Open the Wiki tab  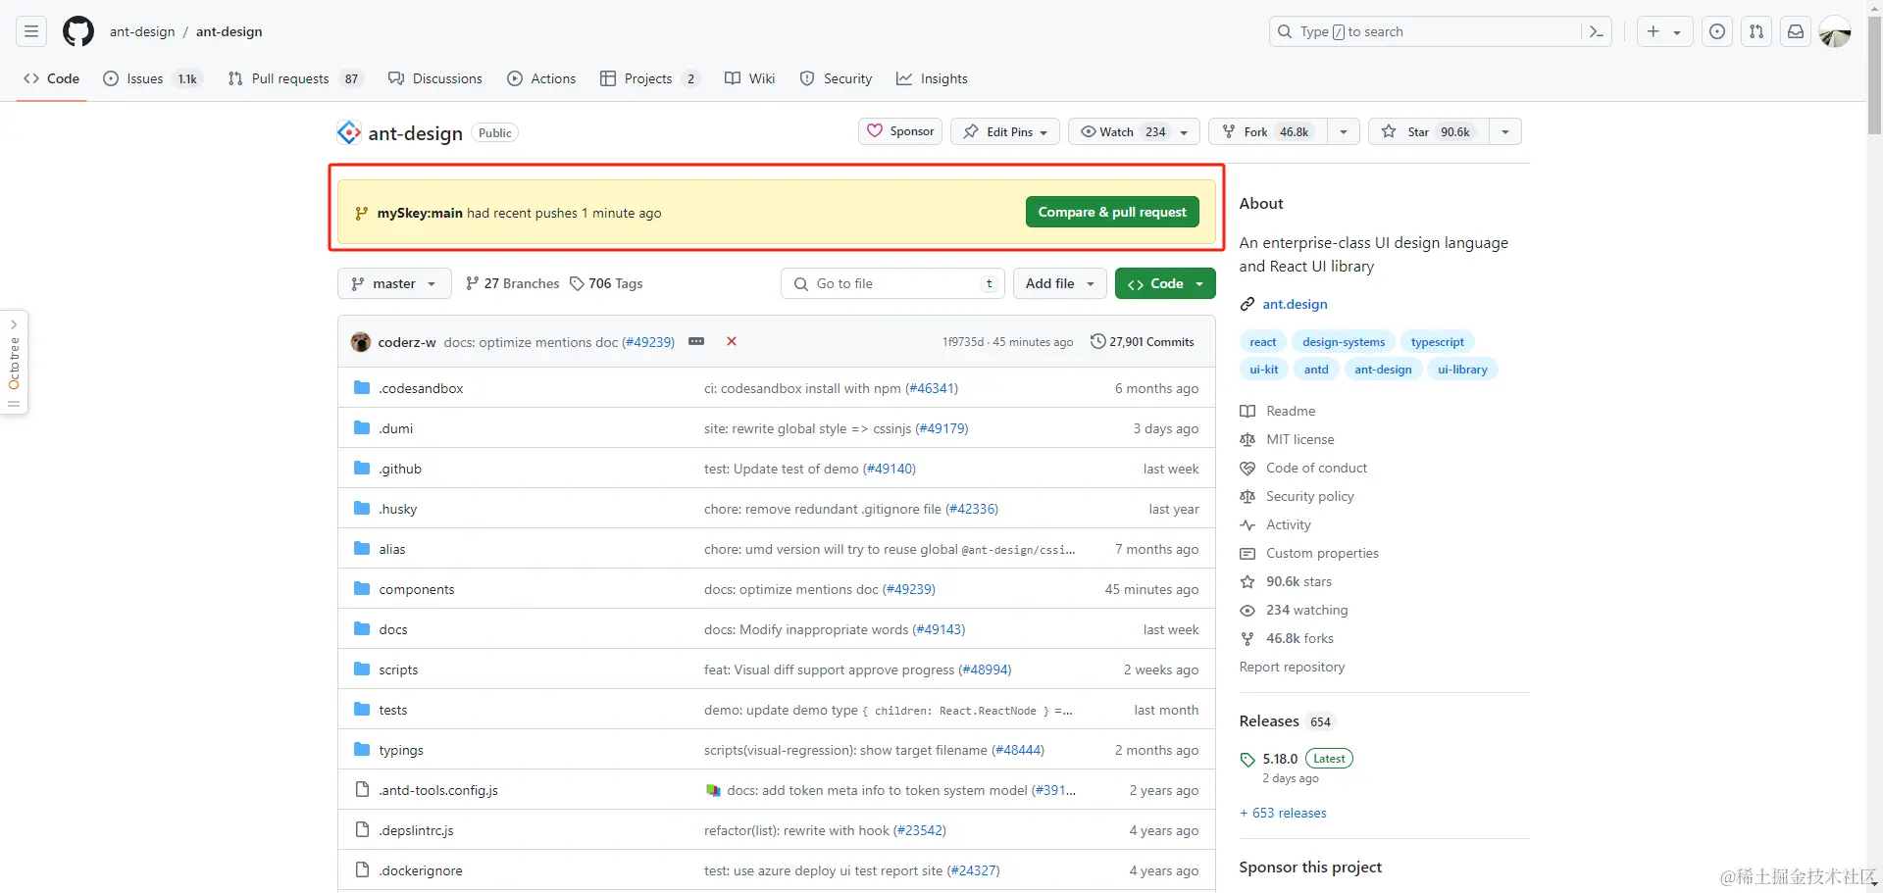coord(749,78)
